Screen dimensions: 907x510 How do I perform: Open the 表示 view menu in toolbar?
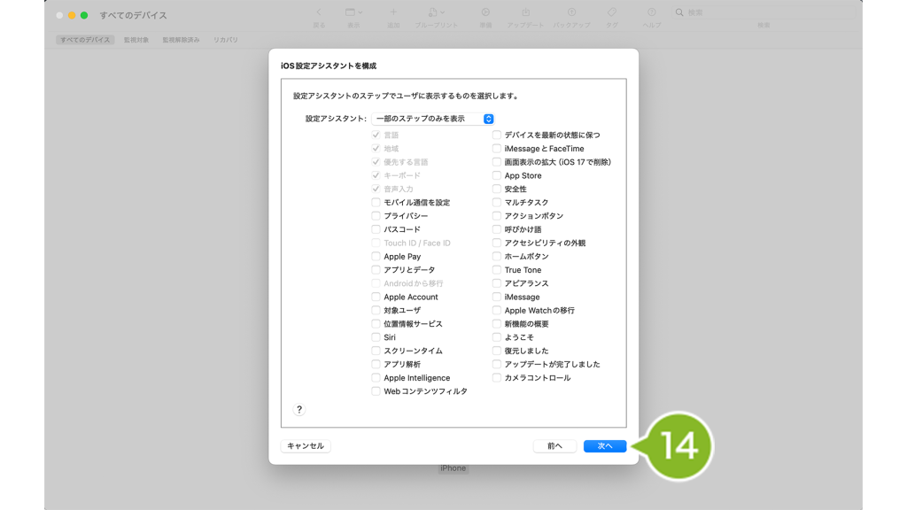tap(353, 12)
